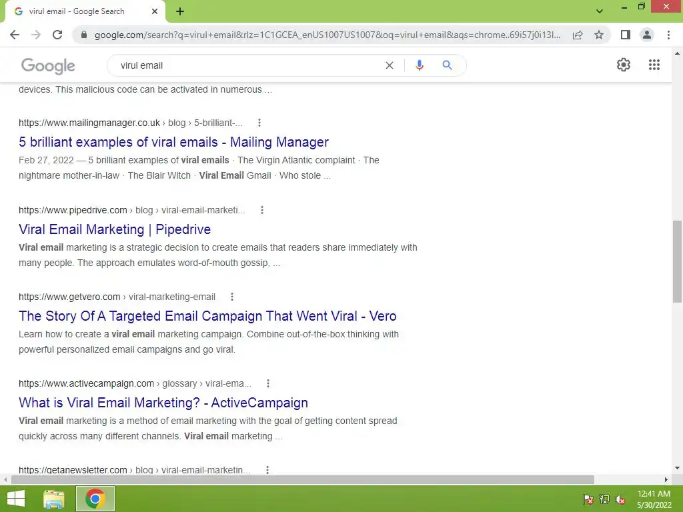The image size is (683, 512).
Task: Open the Chrome profile avatar
Action: point(647,35)
